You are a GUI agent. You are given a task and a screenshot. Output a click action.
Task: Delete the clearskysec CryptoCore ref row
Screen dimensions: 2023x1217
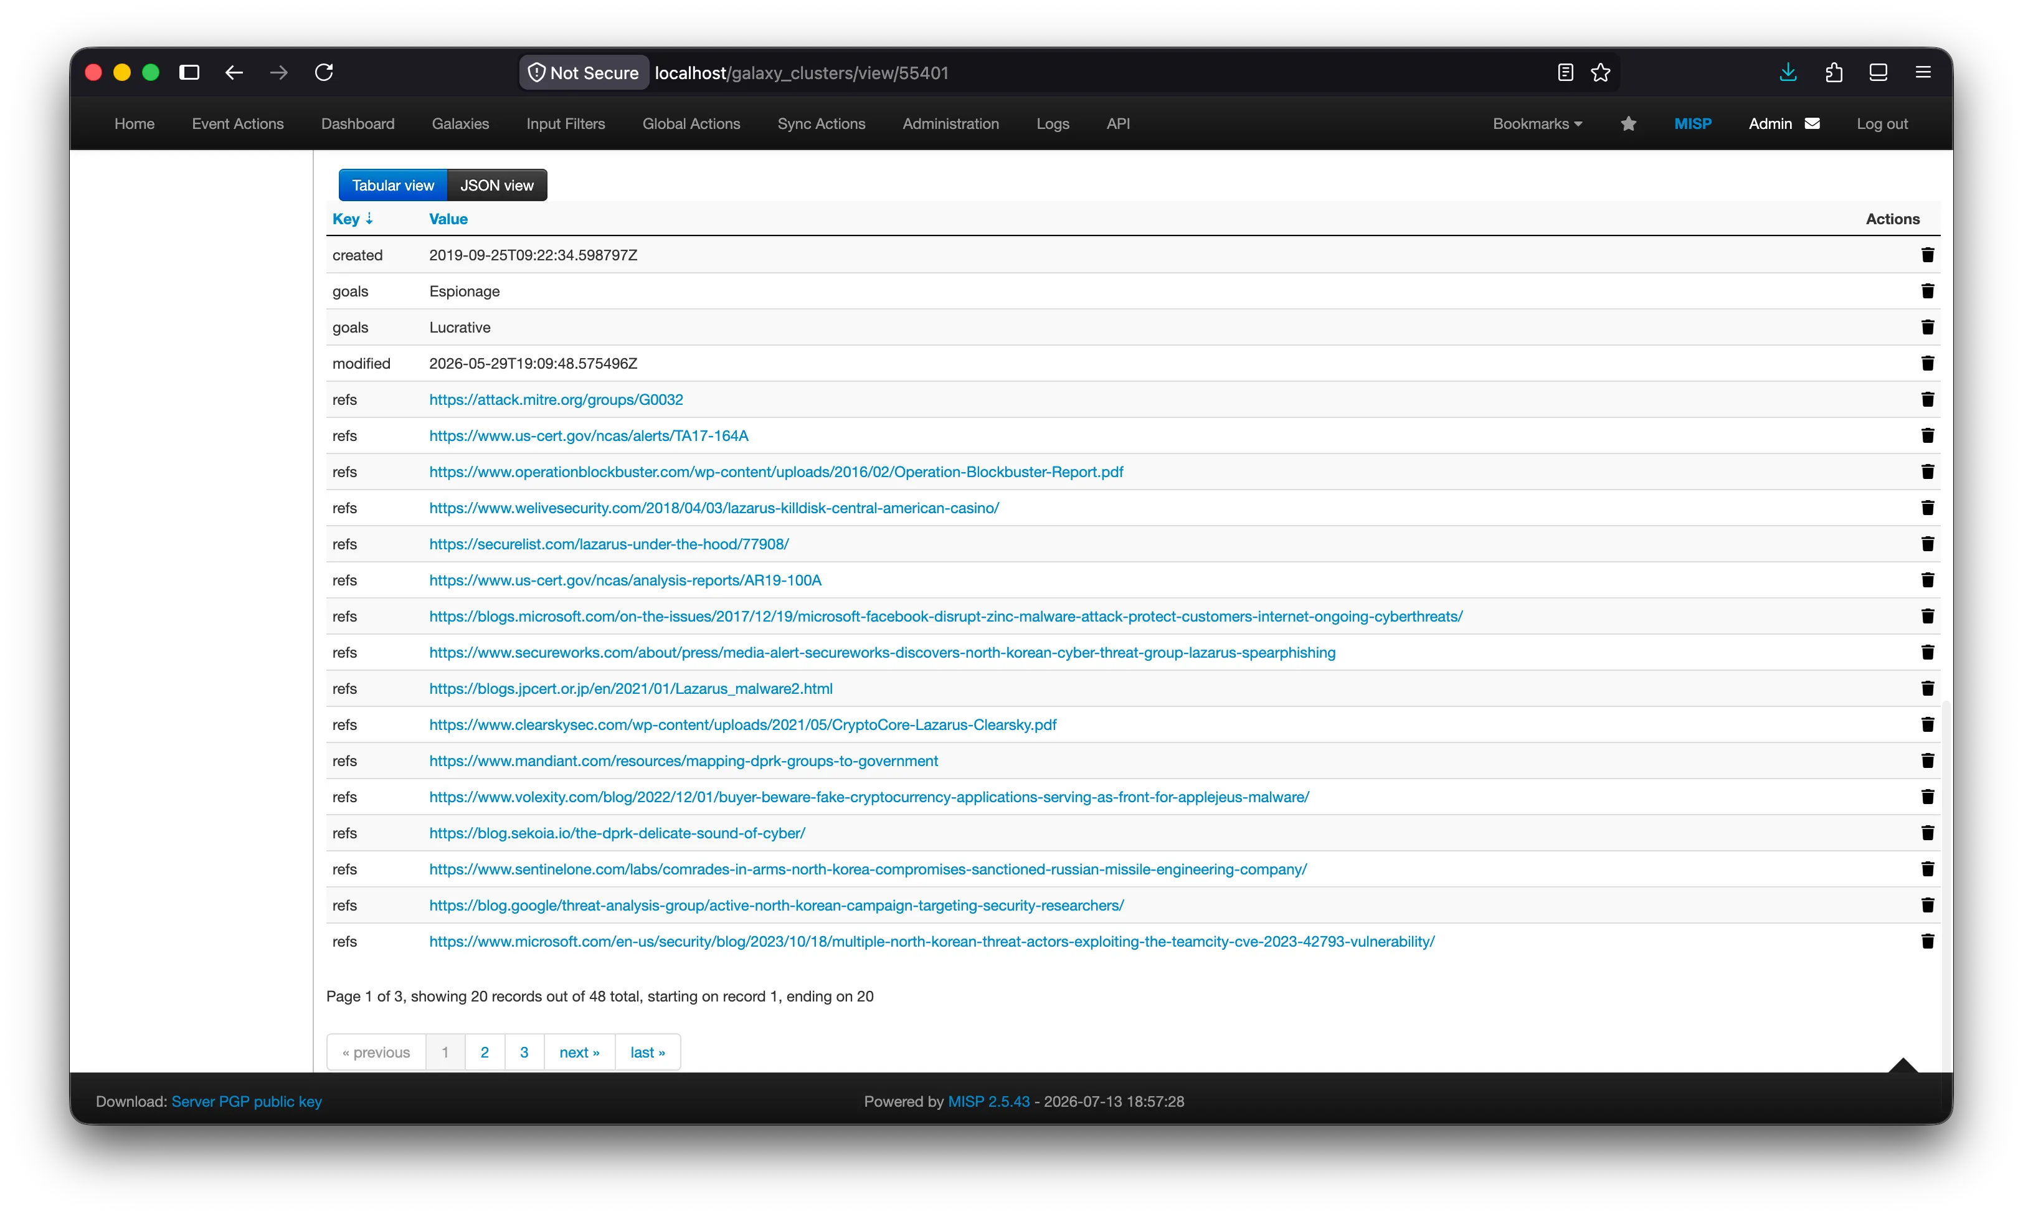pyautogui.click(x=1927, y=724)
